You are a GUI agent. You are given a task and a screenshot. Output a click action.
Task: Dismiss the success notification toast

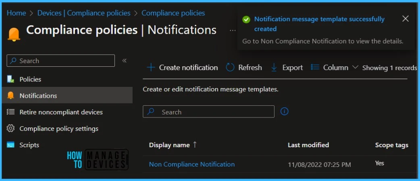[x=405, y=19]
